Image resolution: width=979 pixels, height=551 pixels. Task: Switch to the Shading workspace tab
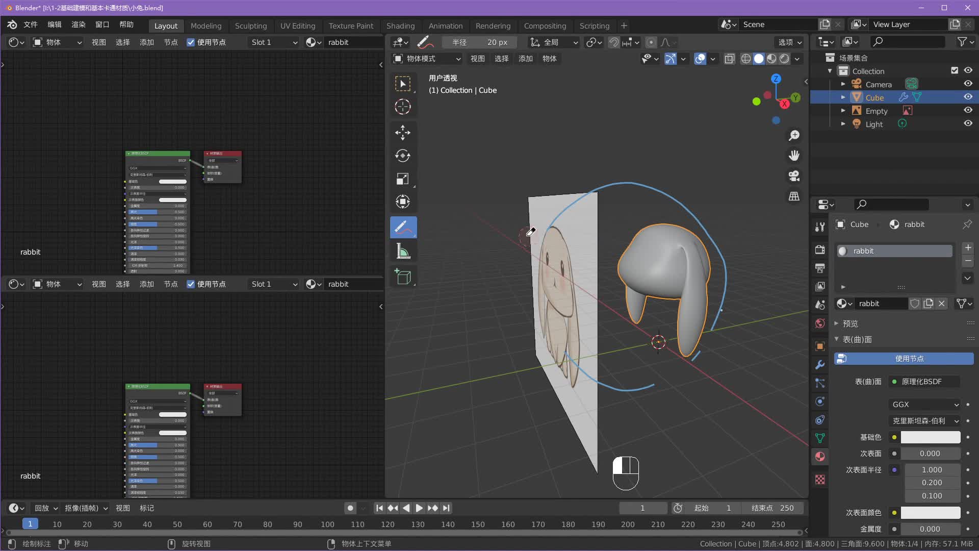pos(400,26)
